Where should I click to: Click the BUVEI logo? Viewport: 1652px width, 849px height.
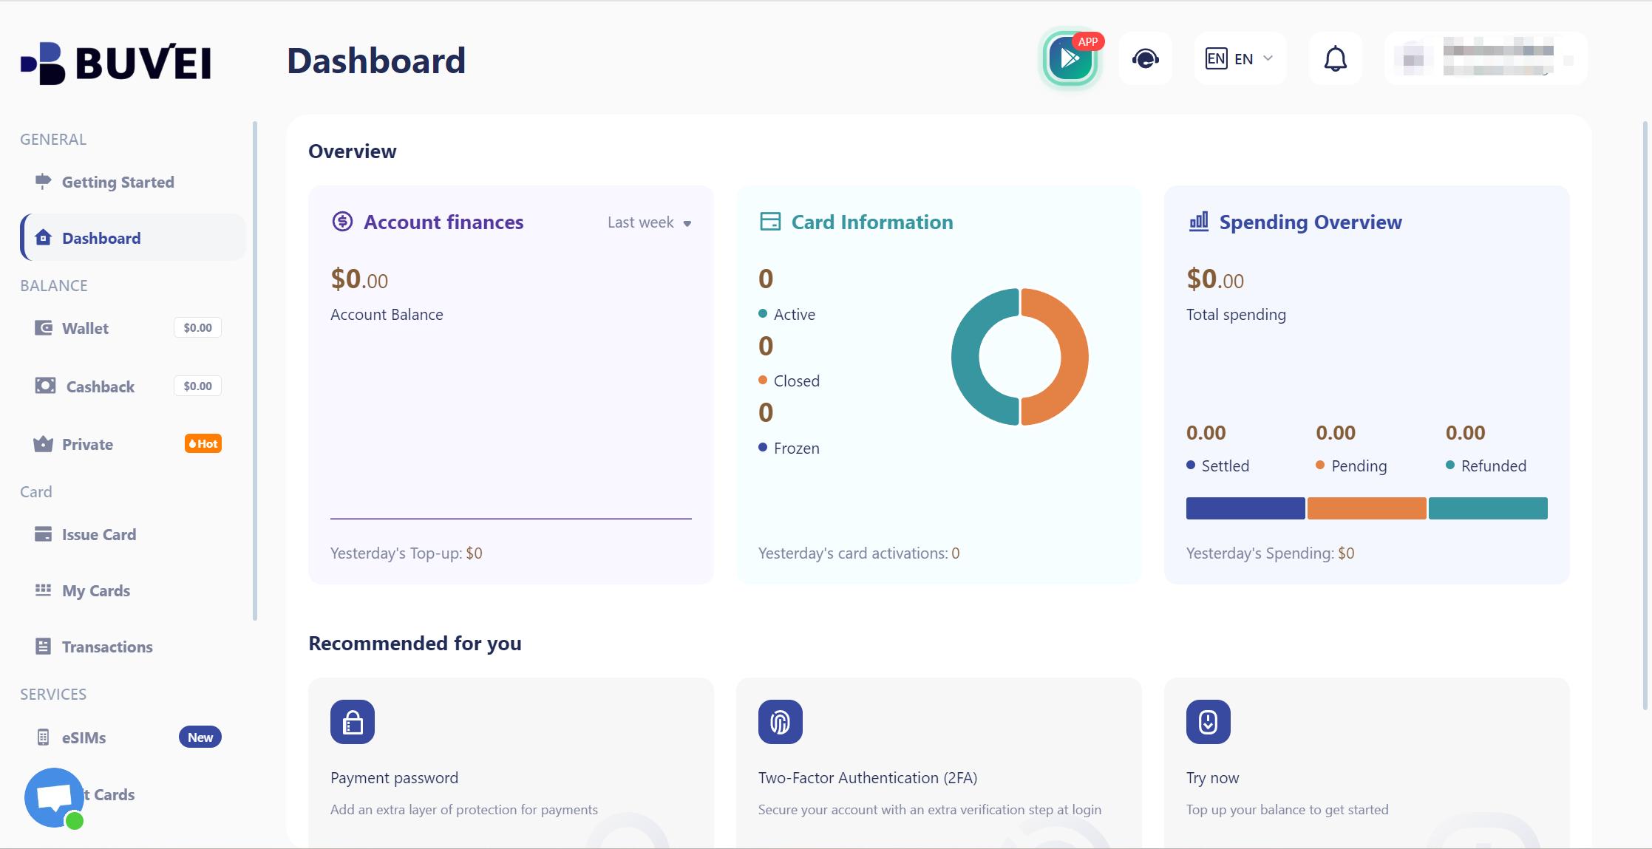(116, 63)
